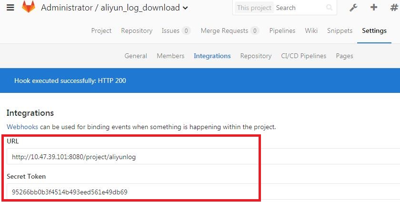
Task: Click the Issues count badge
Action: coord(186,31)
